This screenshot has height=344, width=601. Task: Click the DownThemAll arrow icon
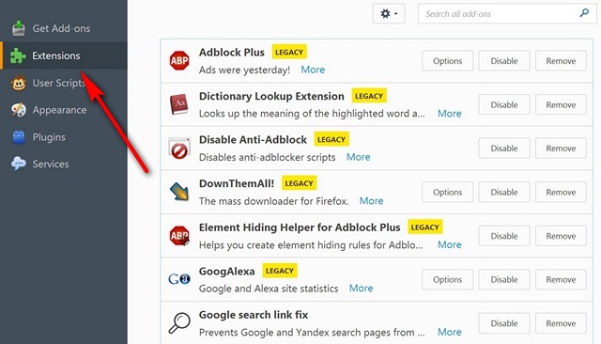tap(179, 192)
